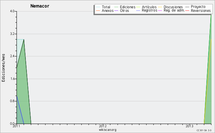Click the red Reversiones color line
215x133 pixels.
pos(187,10)
